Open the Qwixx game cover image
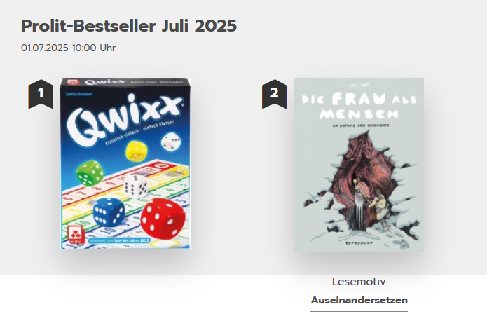487x328 pixels. pyautogui.click(x=125, y=164)
